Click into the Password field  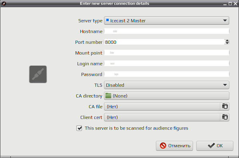[166, 74]
